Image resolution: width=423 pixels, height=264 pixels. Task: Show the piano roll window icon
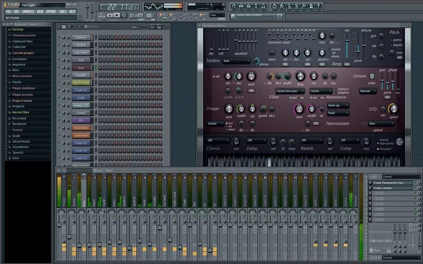coord(249,6)
